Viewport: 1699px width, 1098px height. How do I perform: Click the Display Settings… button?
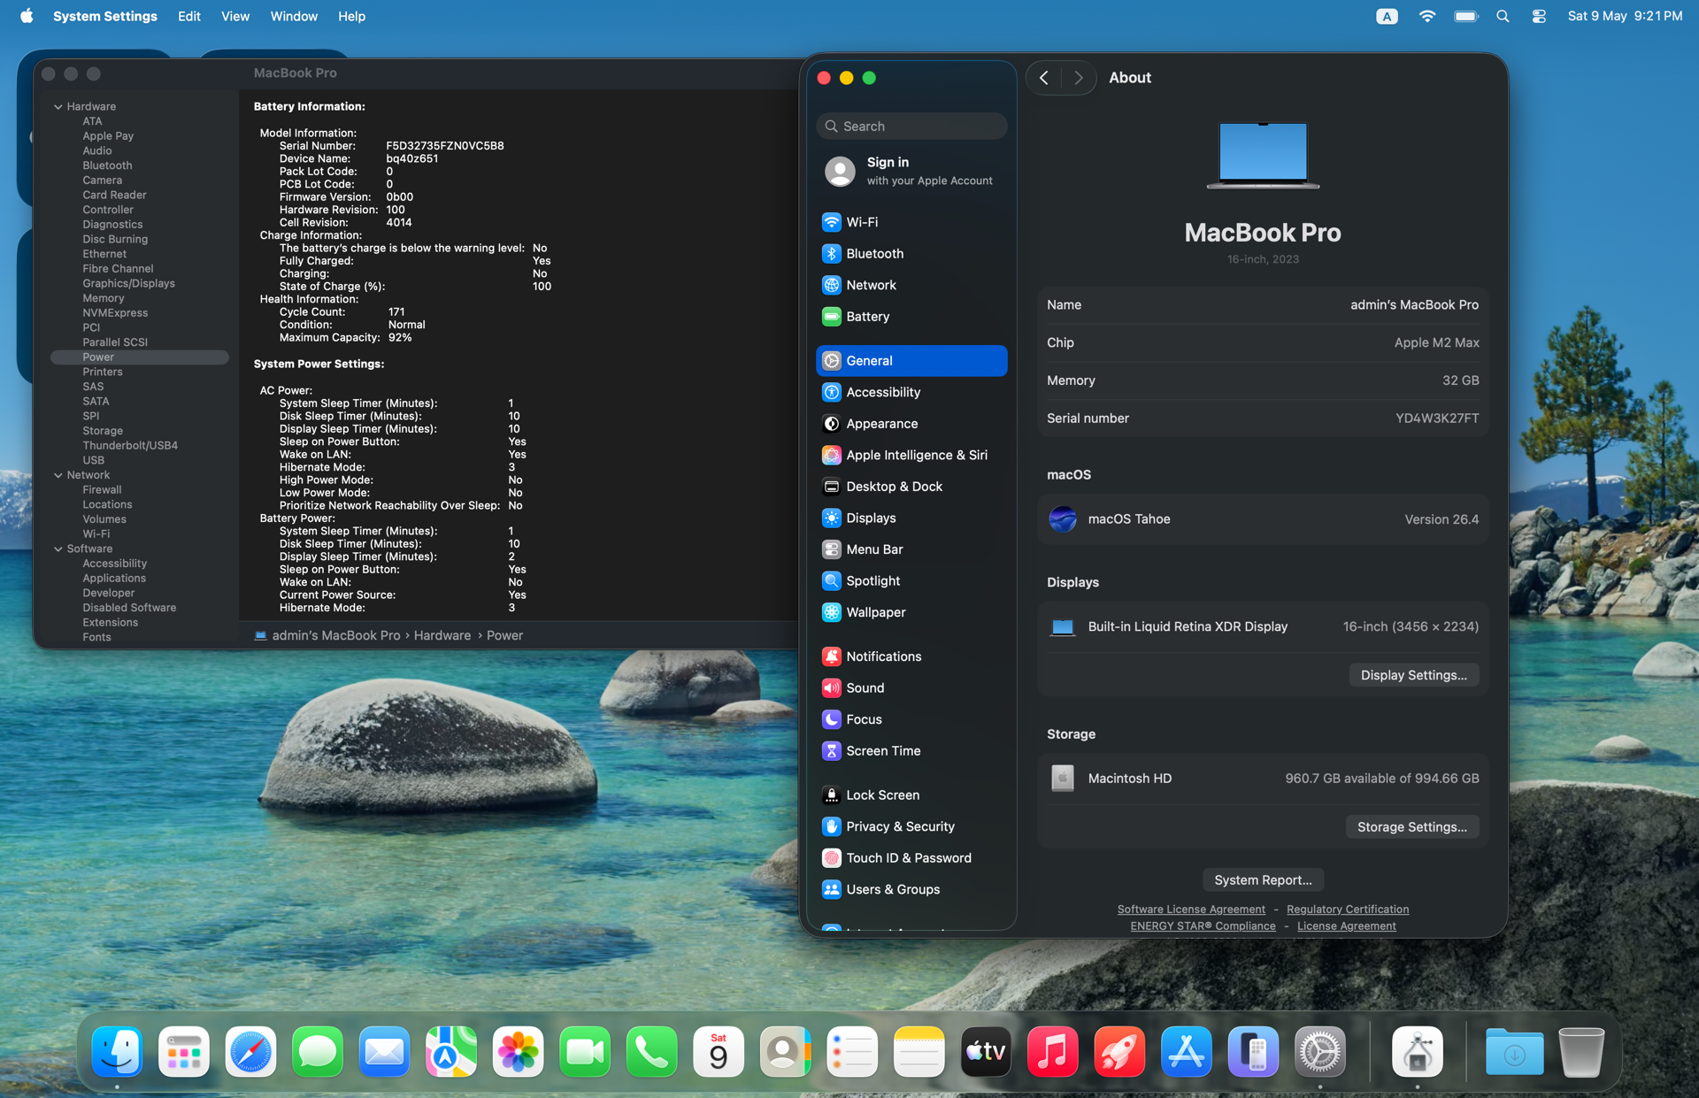[x=1413, y=675]
